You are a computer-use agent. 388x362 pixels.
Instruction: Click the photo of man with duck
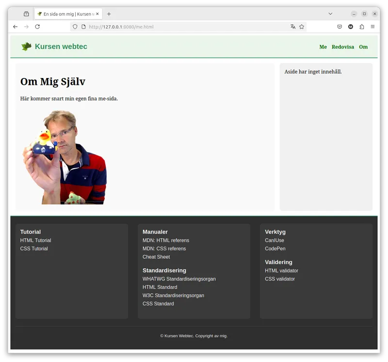(x=65, y=157)
